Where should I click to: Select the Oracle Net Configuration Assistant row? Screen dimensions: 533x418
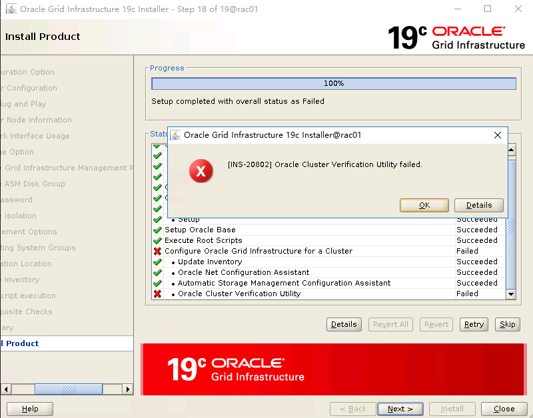328,272
